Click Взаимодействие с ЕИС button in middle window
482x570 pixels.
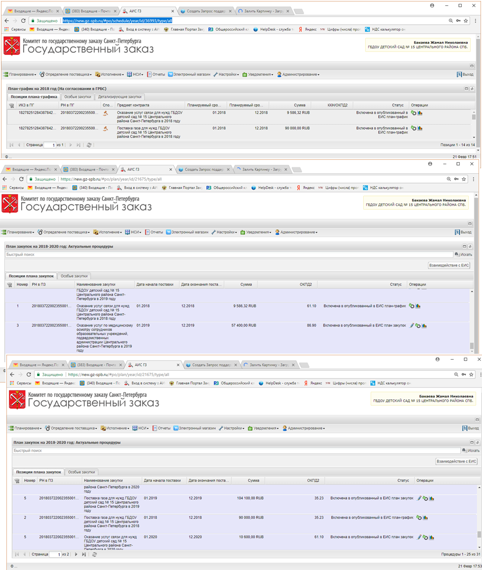(x=449, y=265)
